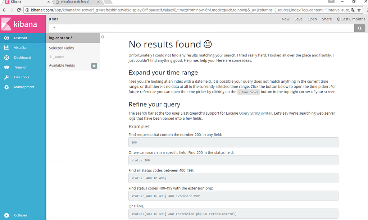The width and height of the screenshot is (368, 220).
Task: Open the Share menu
Action: pos(327,19)
